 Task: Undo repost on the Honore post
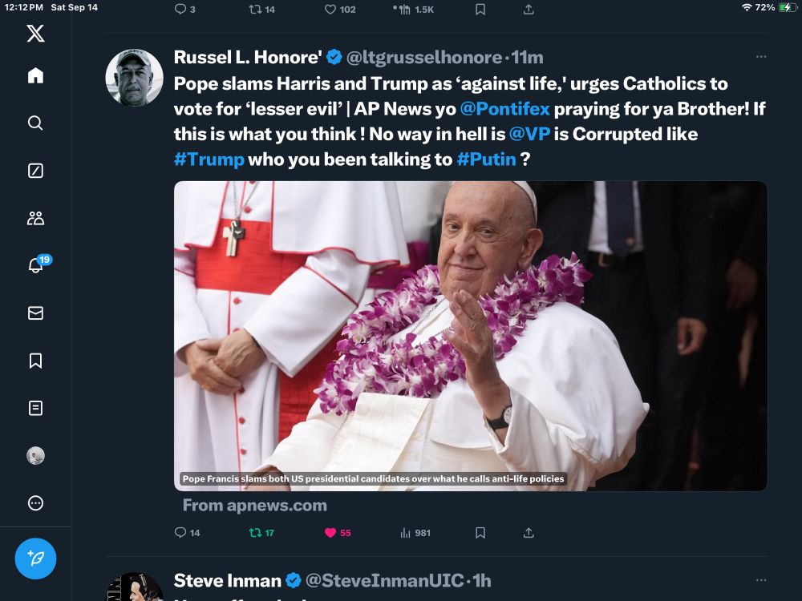click(x=256, y=533)
